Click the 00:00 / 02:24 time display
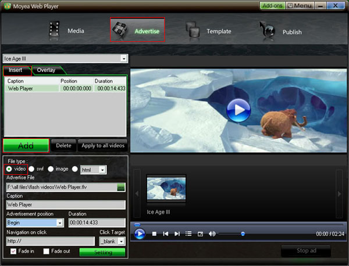This screenshot has height=266, width=349. pos(330,234)
